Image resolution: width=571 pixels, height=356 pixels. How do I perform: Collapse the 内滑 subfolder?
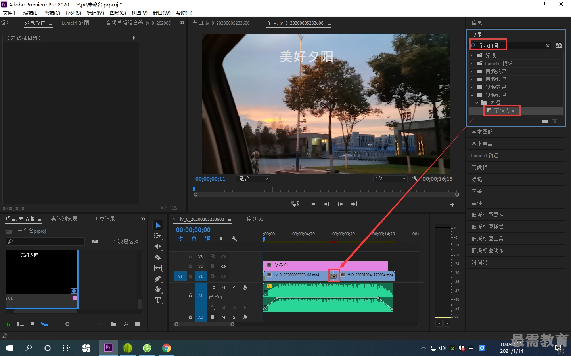[x=476, y=103]
